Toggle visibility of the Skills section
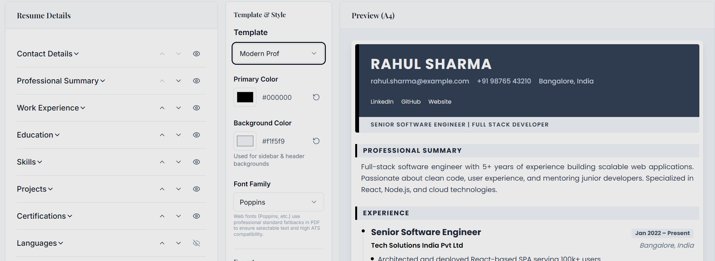 pos(196,162)
